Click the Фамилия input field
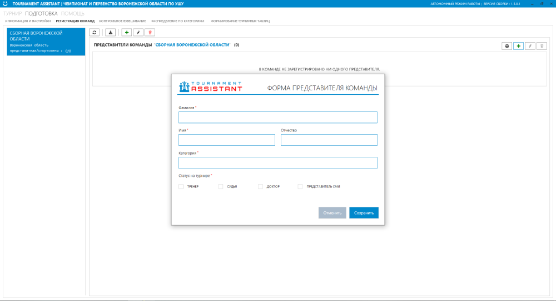The height and width of the screenshot is (301, 556). click(x=277, y=117)
